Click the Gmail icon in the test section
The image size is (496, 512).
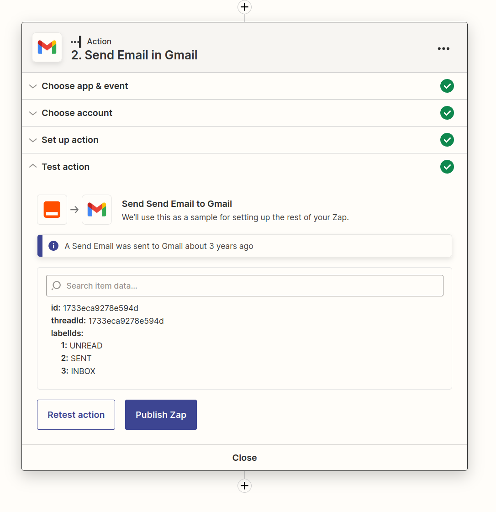click(x=97, y=210)
